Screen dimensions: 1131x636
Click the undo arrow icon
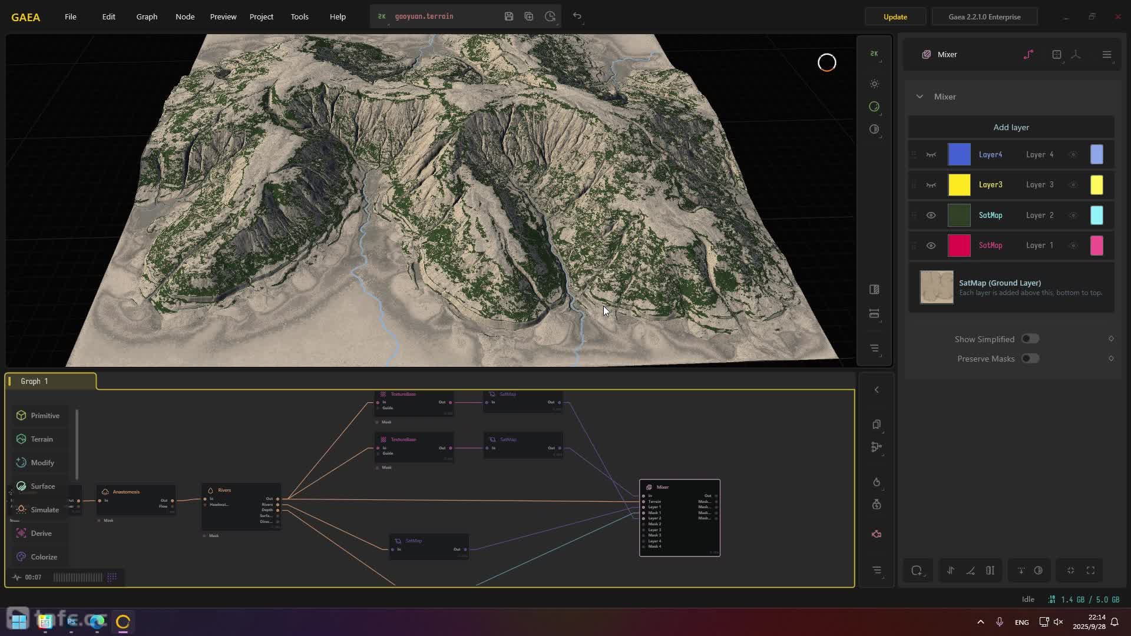click(x=577, y=16)
